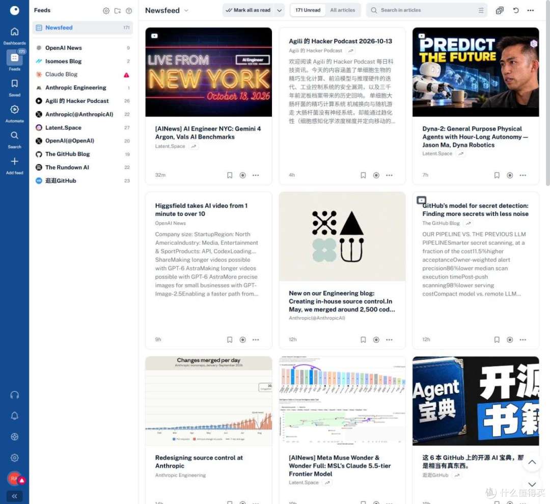550x504 pixels.
Task: Bookmark the in-house source control article
Action: click(x=364, y=340)
